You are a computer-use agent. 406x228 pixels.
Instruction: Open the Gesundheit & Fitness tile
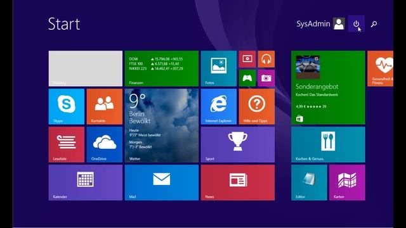click(381, 68)
